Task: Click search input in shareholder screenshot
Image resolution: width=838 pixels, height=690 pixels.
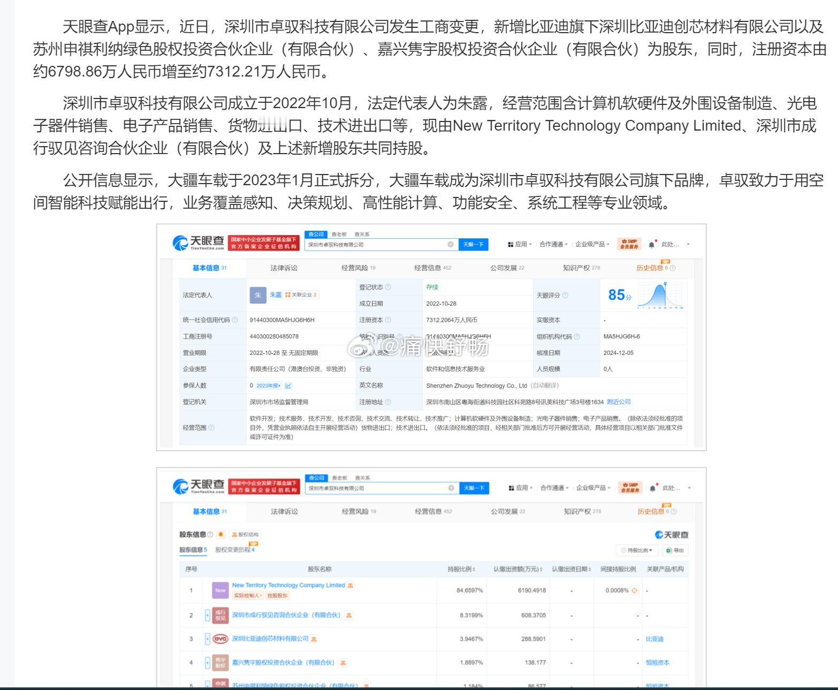Action: pos(383,488)
